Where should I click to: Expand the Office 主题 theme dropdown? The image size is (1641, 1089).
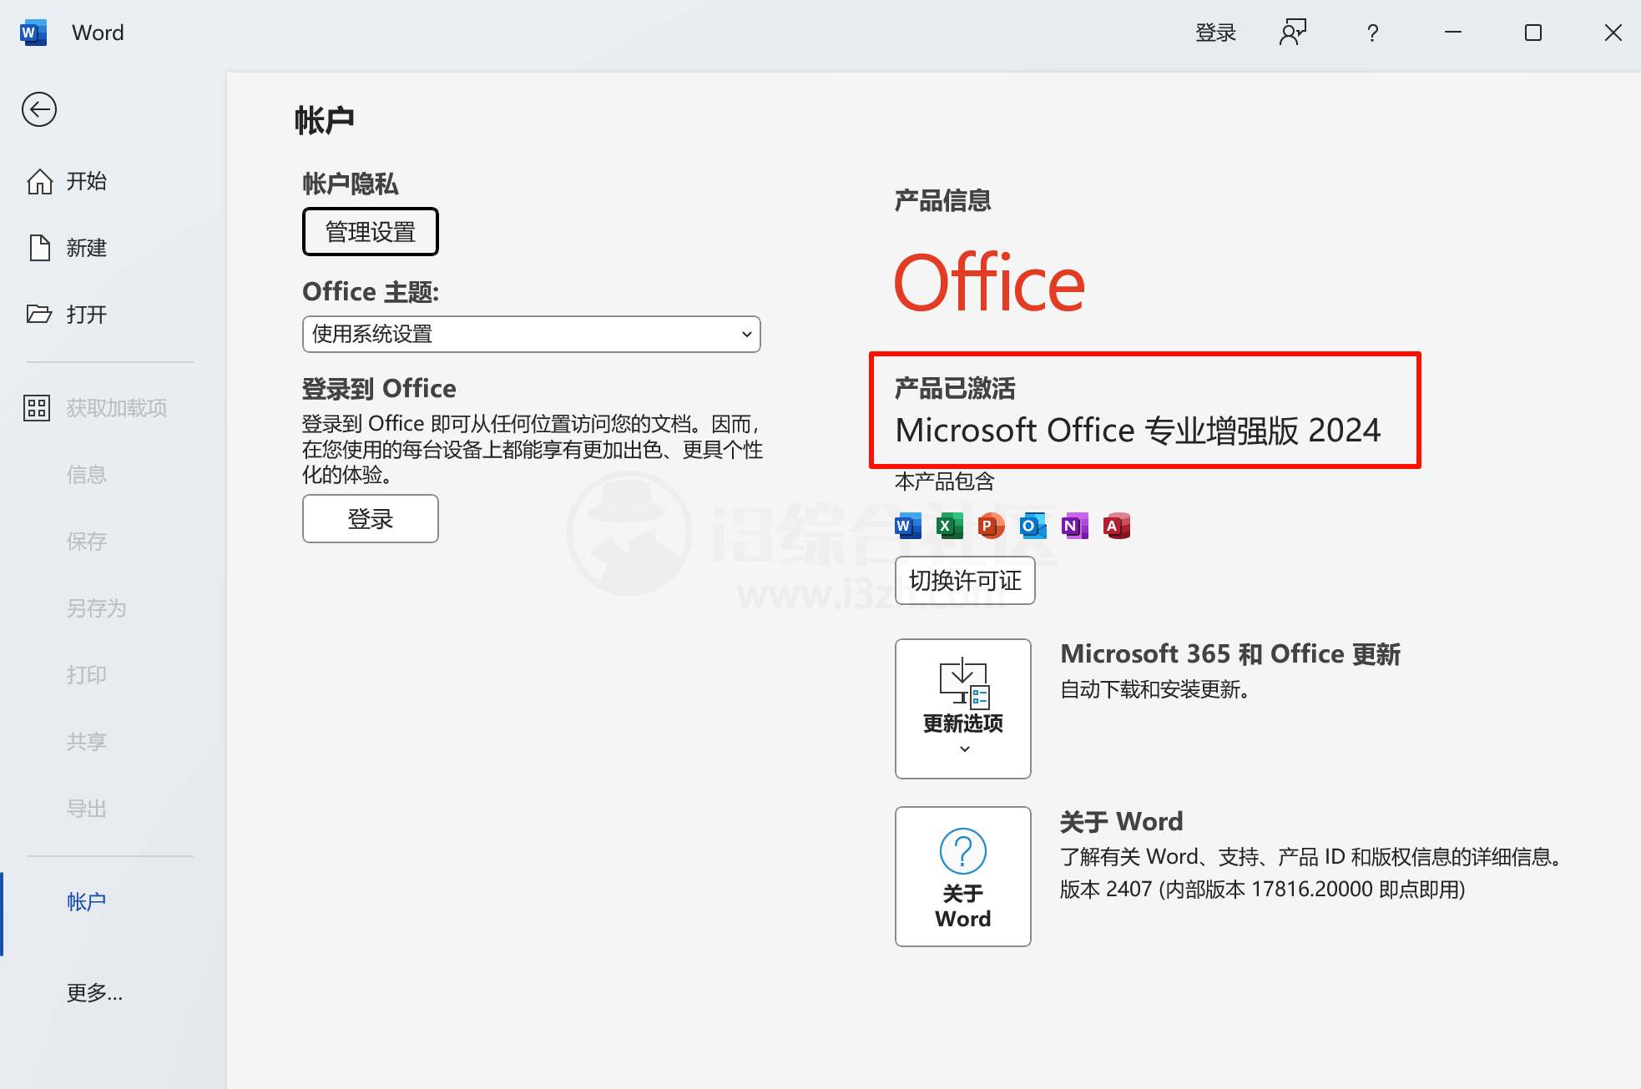532,334
